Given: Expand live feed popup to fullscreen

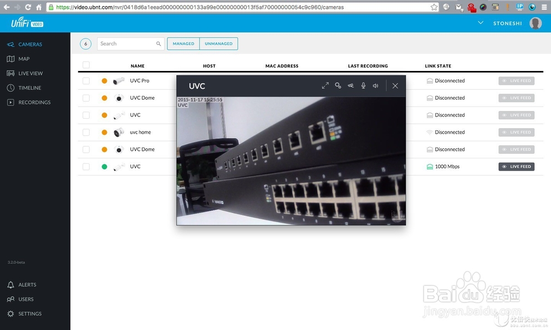Looking at the screenshot, I should coord(325,86).
